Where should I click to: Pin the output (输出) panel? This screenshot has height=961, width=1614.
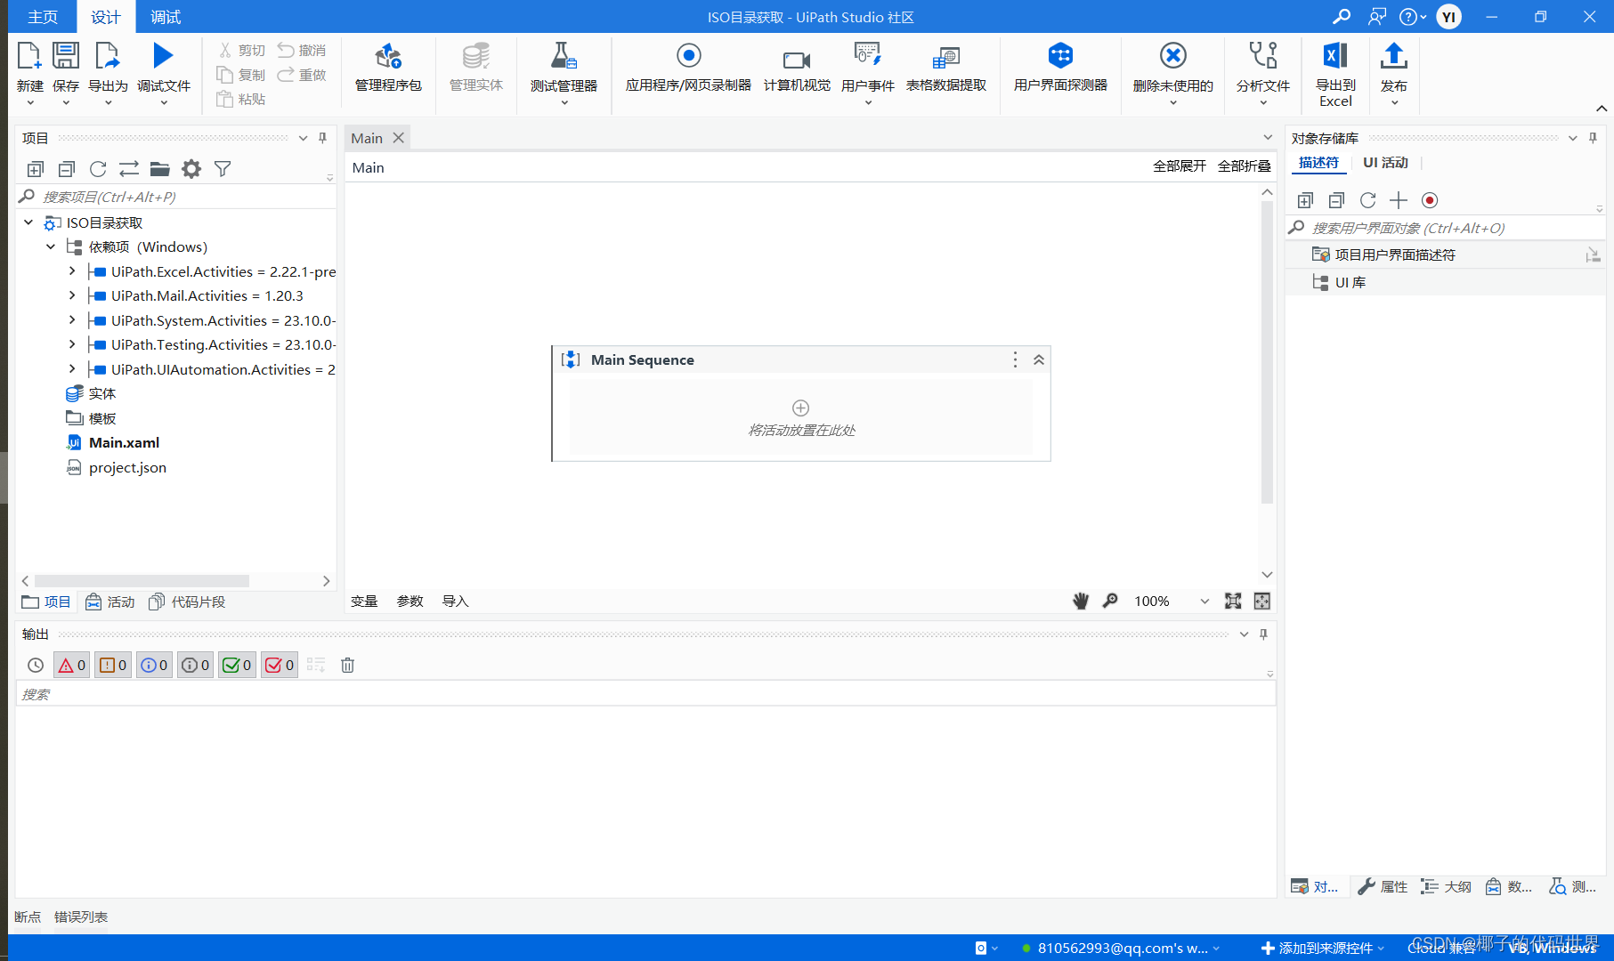(x=1263, y=634)
